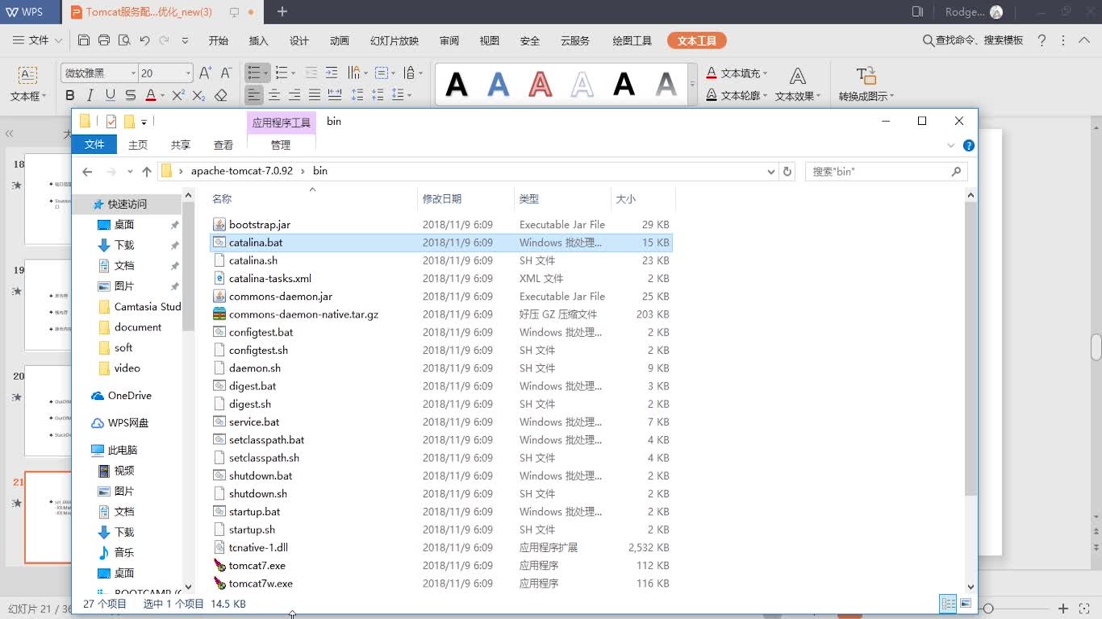This screenshot has width=1102, height=619.
Task: Click the WPS save icon
Action: pos(84,40)
